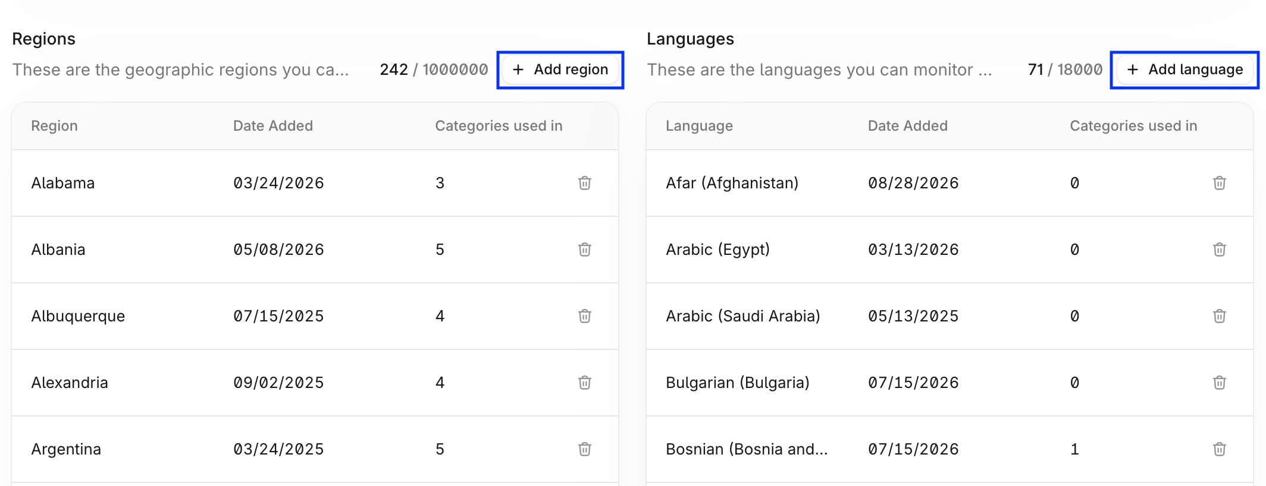Click date 09/02/2025 for Alexandria
Screen dimensions: 1266x486
point(278,383)
